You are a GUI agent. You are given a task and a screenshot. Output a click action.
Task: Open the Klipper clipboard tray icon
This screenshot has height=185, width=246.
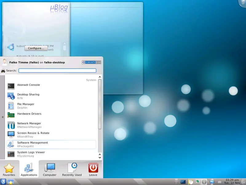click(191, 182)
